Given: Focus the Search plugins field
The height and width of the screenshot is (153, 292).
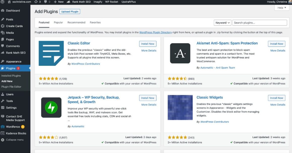Looking at the screenshot, I should tap(260, 23).
